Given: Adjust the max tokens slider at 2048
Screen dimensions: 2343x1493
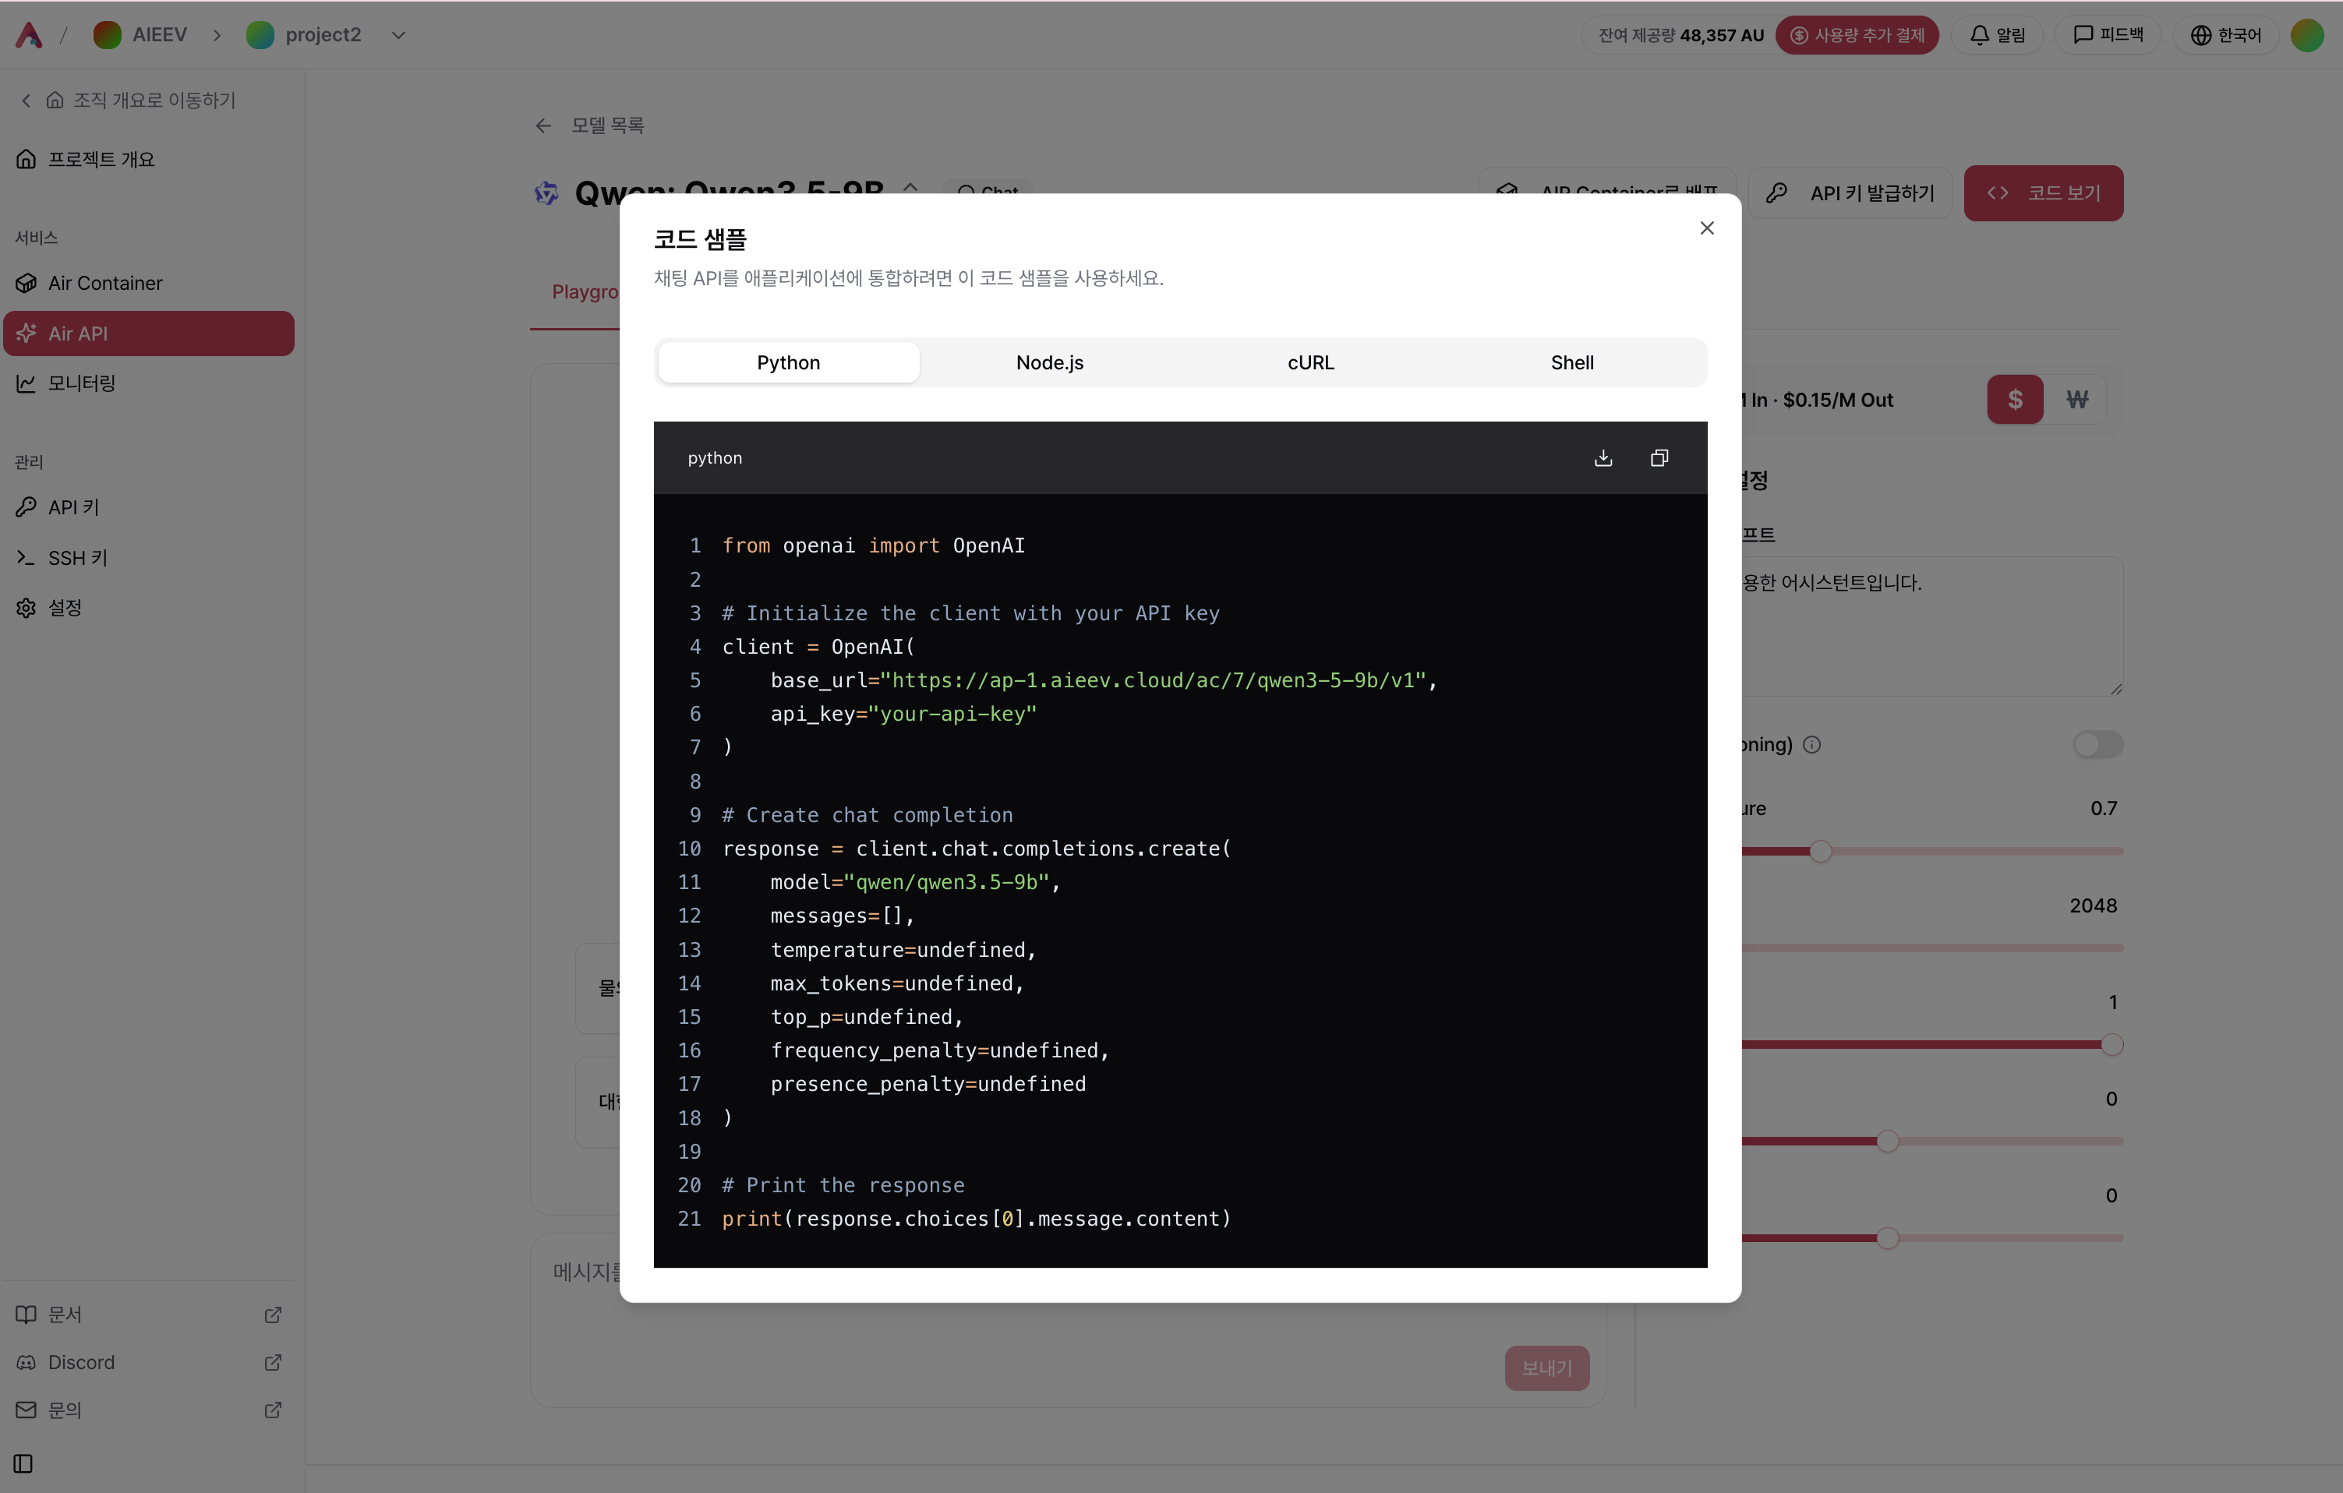Looking at the screenshot, I should point(1932,948).
